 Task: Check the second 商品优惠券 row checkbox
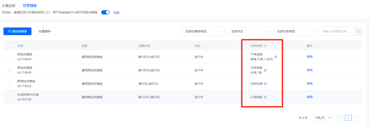pyautogui.click(x=10, y=70)
